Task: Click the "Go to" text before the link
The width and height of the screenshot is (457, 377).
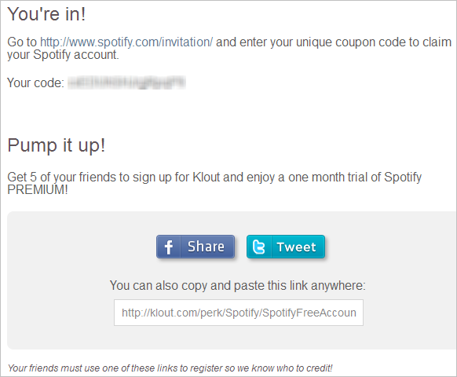Action: pos(22,42)
